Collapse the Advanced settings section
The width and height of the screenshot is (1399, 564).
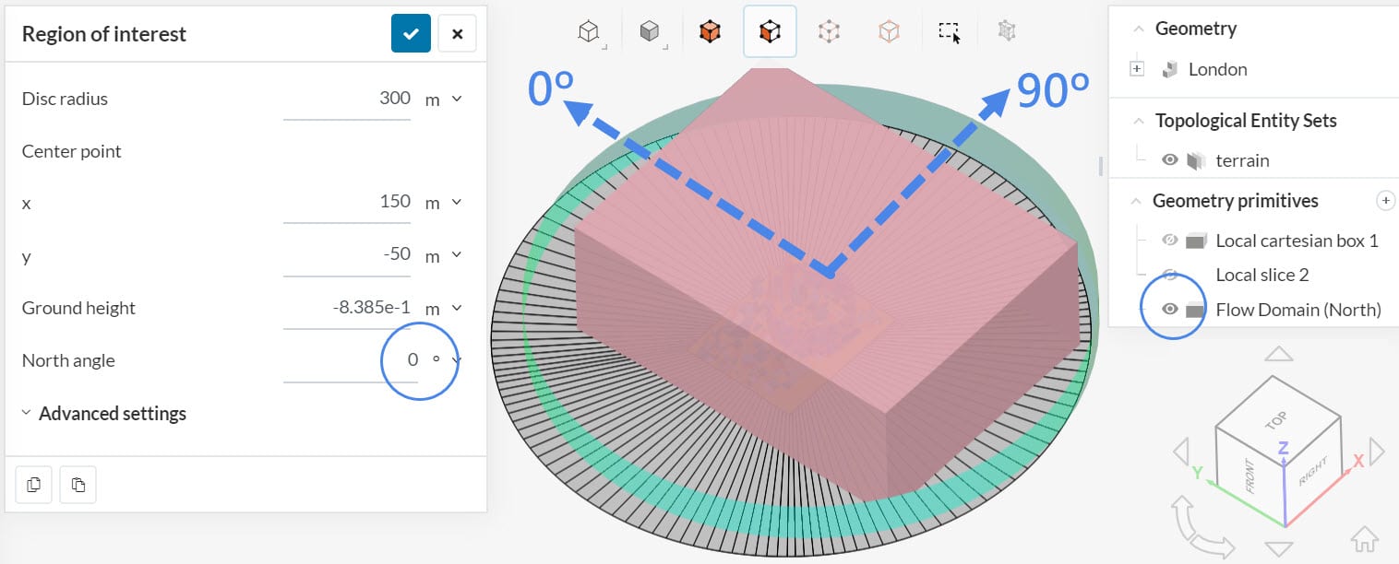[26, 413]
